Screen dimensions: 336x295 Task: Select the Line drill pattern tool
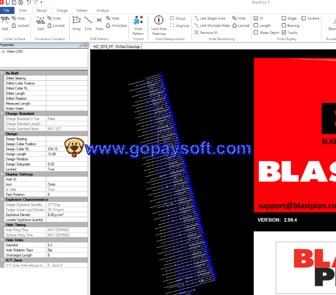[88, 23]
